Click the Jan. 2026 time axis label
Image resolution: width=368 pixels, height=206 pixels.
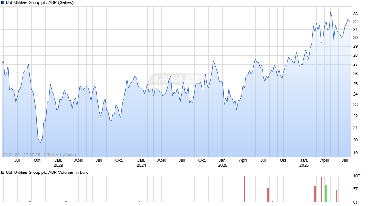(304, 163)
